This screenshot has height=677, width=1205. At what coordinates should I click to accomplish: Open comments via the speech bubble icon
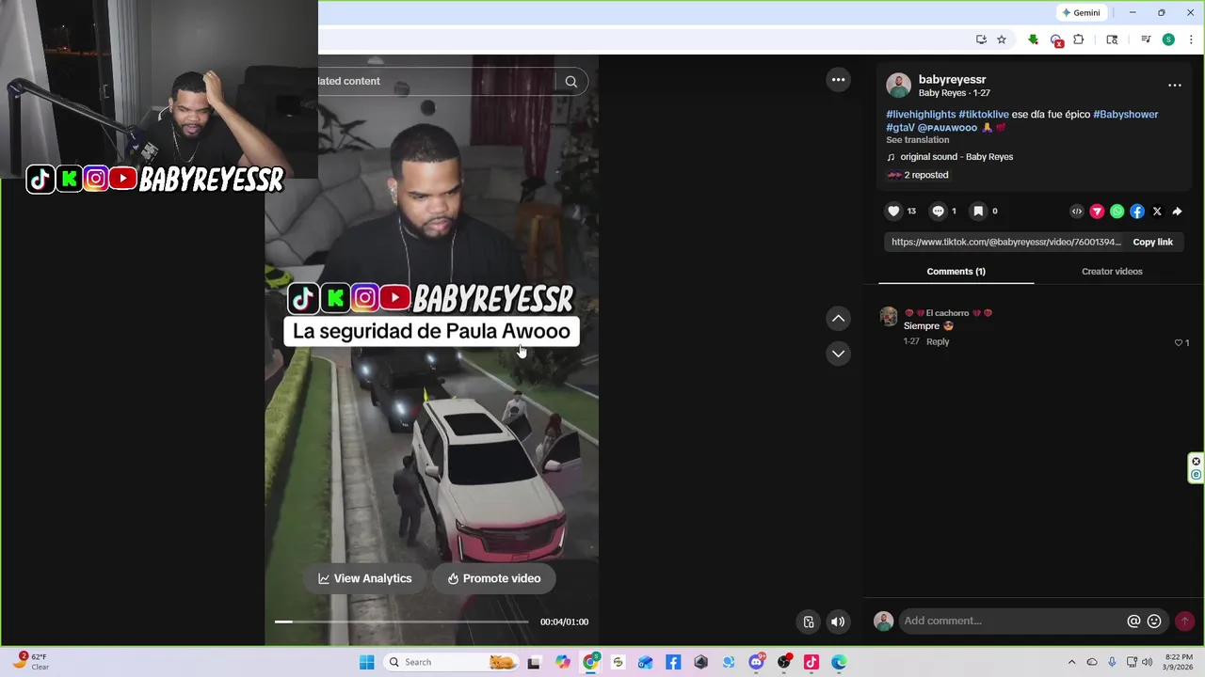point(938,212)
